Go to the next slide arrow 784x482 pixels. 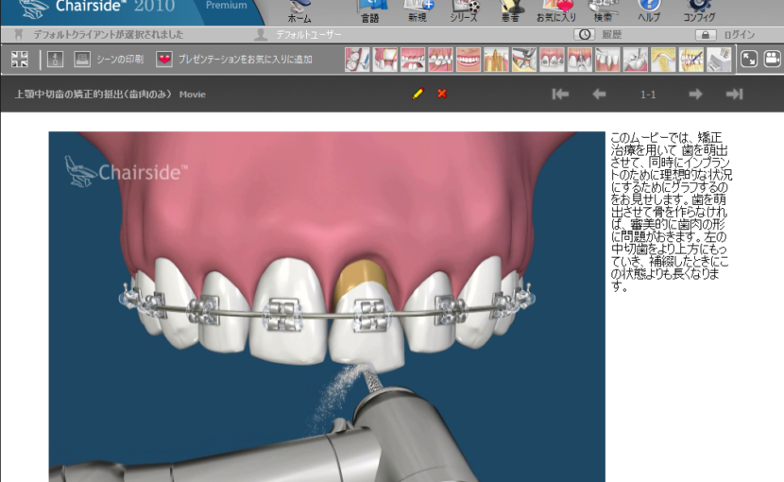point(695,95)
